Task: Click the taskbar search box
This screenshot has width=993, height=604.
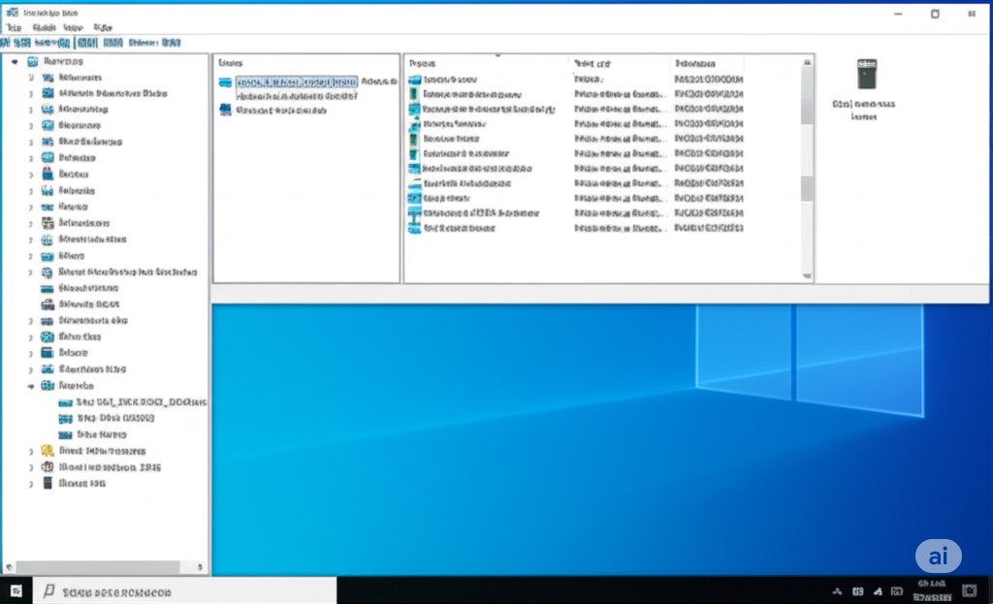Action: pyautogui.click(x=184, y=591)
